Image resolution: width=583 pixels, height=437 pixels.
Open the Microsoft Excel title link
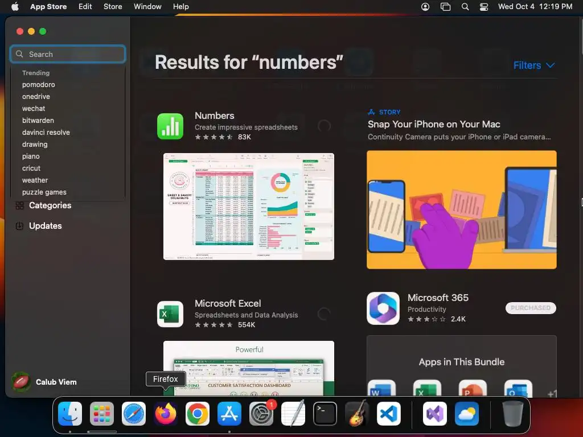(x=228, y=303)
